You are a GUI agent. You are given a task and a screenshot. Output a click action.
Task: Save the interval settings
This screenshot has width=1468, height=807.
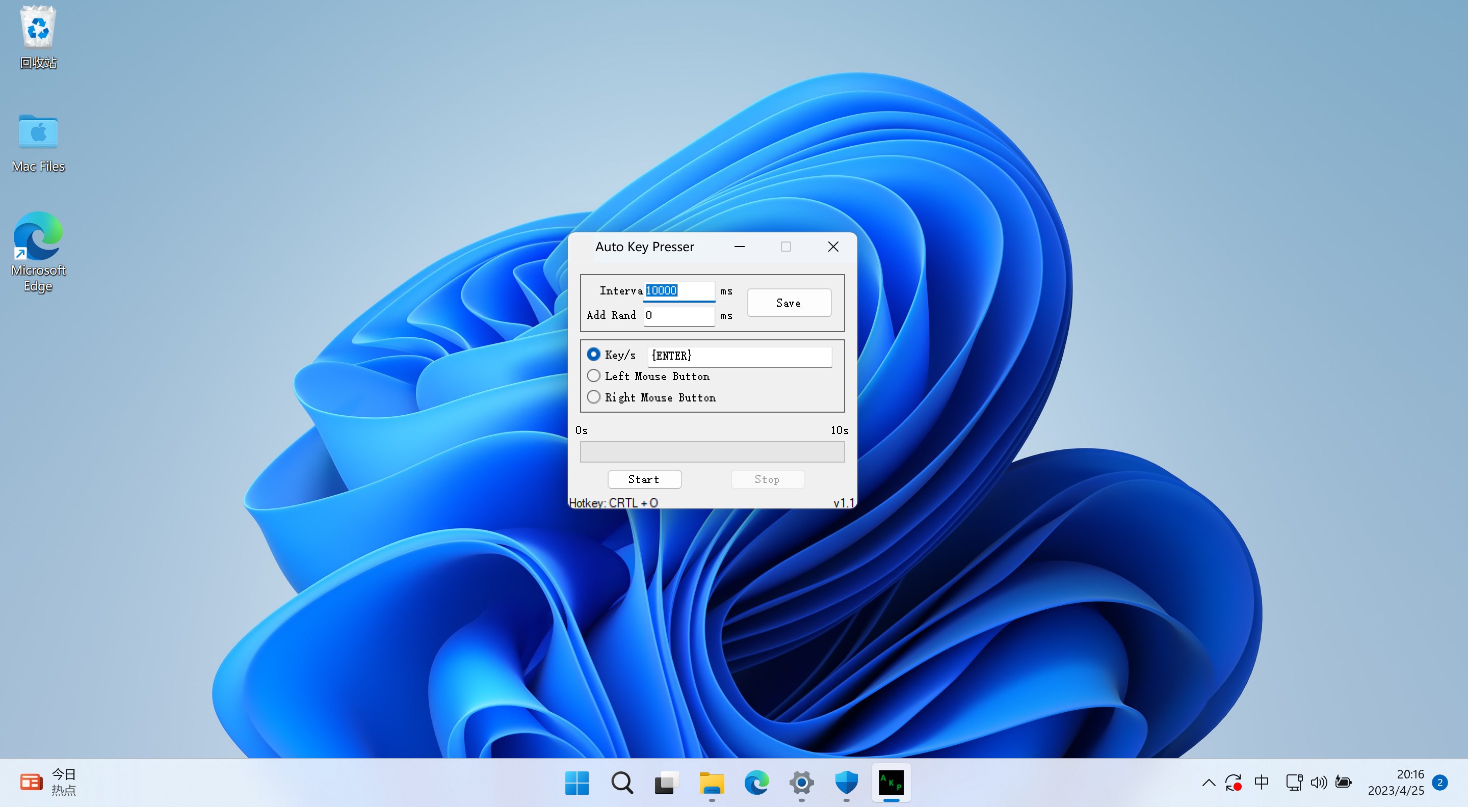(x=789, y=303)
